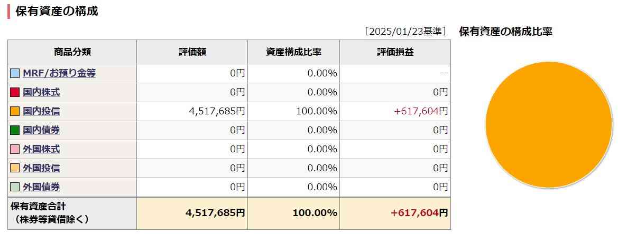618x234 pixels.
Task: Open the MRF/お預り金等 link
Action: coord(59,73)
